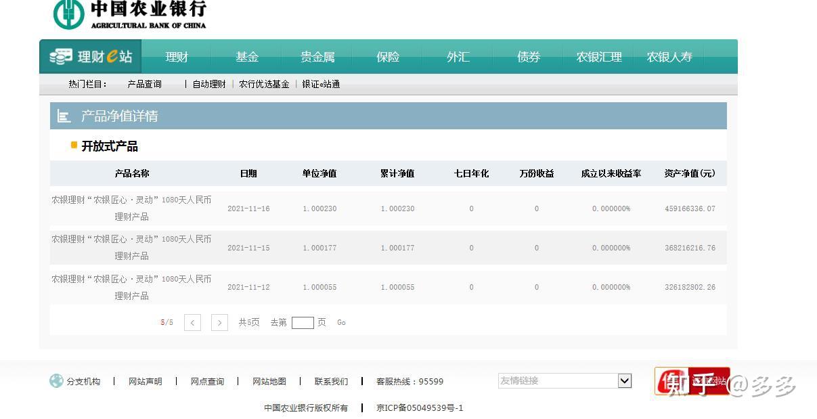
Task: Click the 资产净值(元) column header
Action: click(x=690, y=173)
